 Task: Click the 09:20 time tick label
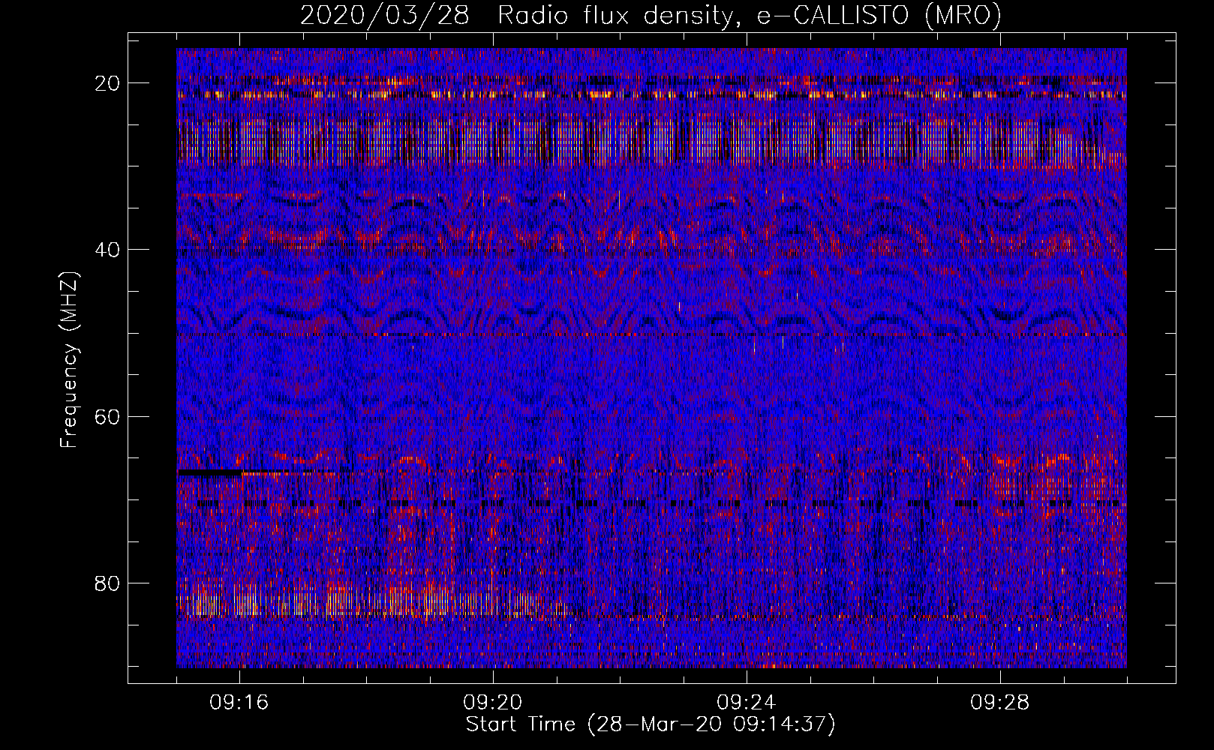coord(493,703)
